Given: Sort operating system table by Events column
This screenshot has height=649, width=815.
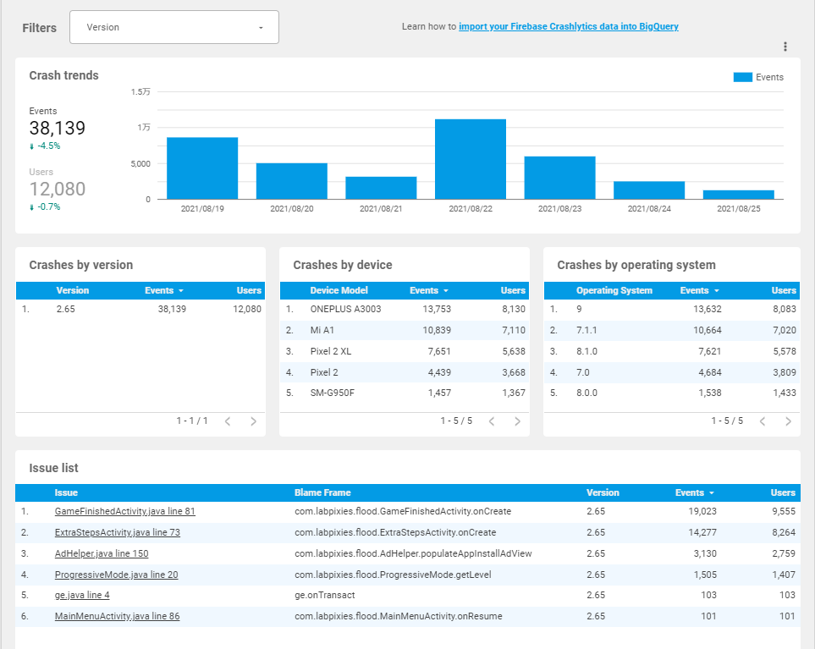Looking at the screenshot, I should 699,290.
